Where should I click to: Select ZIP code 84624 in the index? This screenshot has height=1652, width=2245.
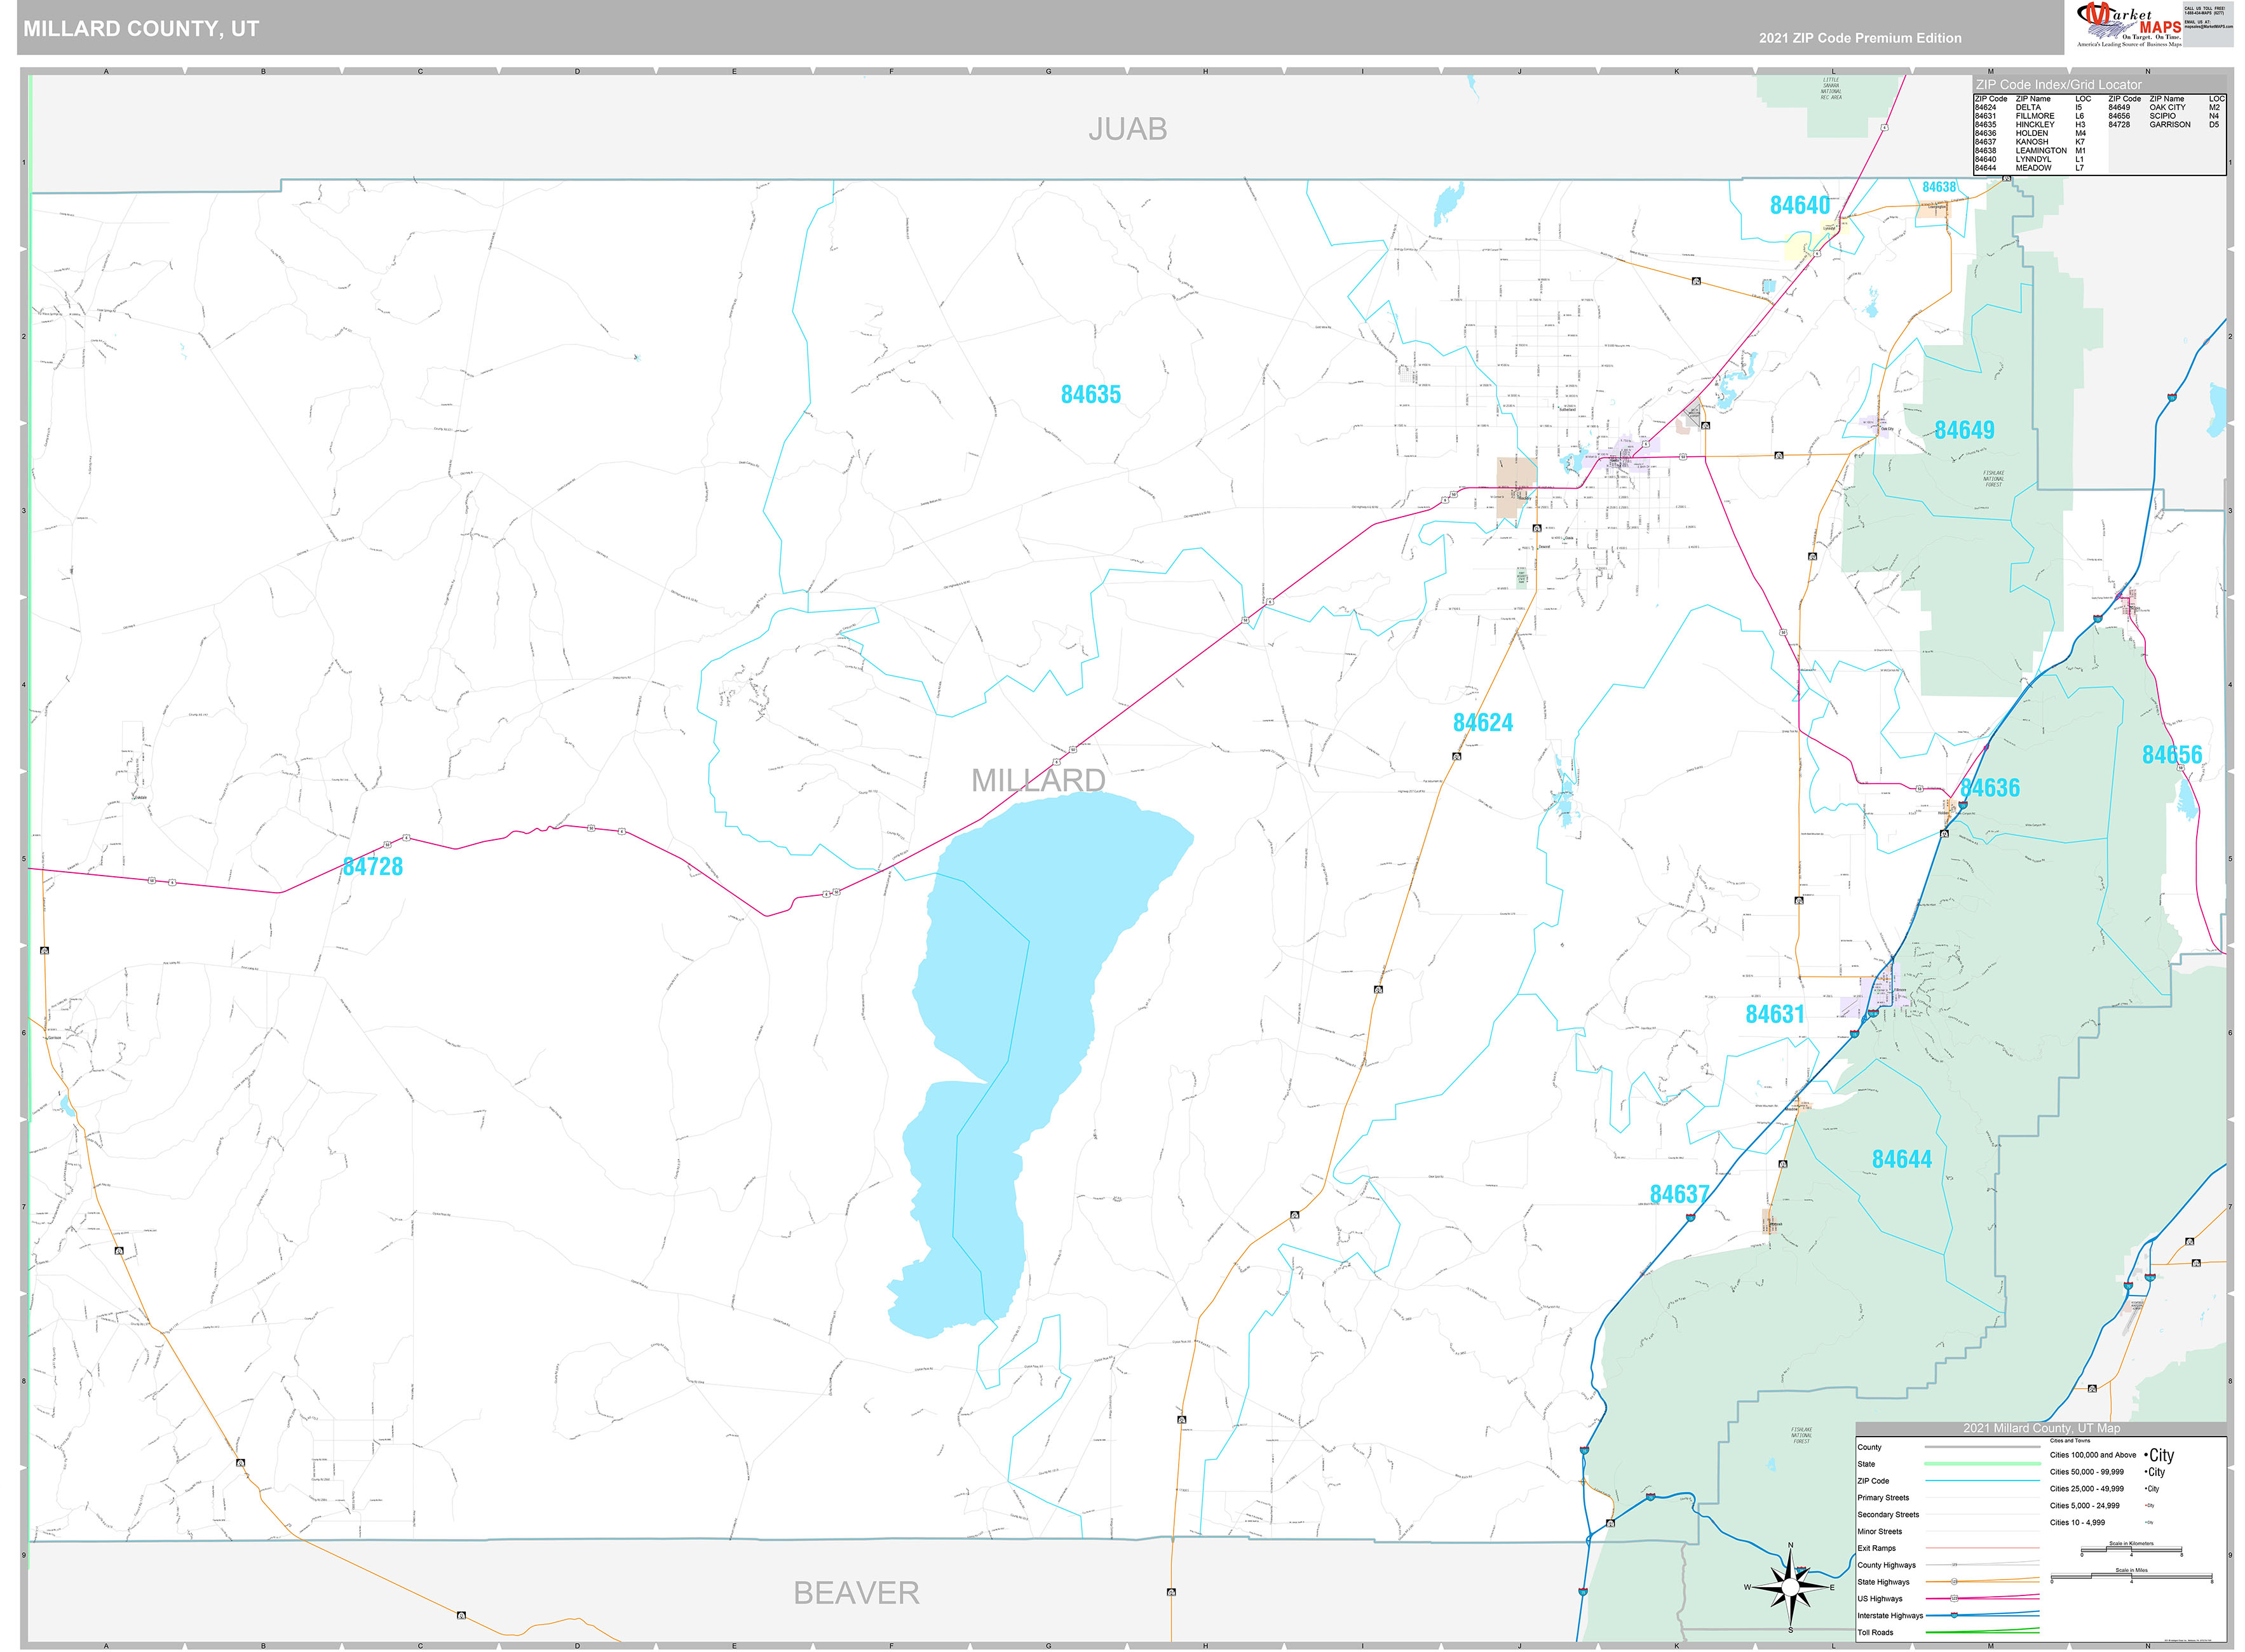click(1986, 107)
